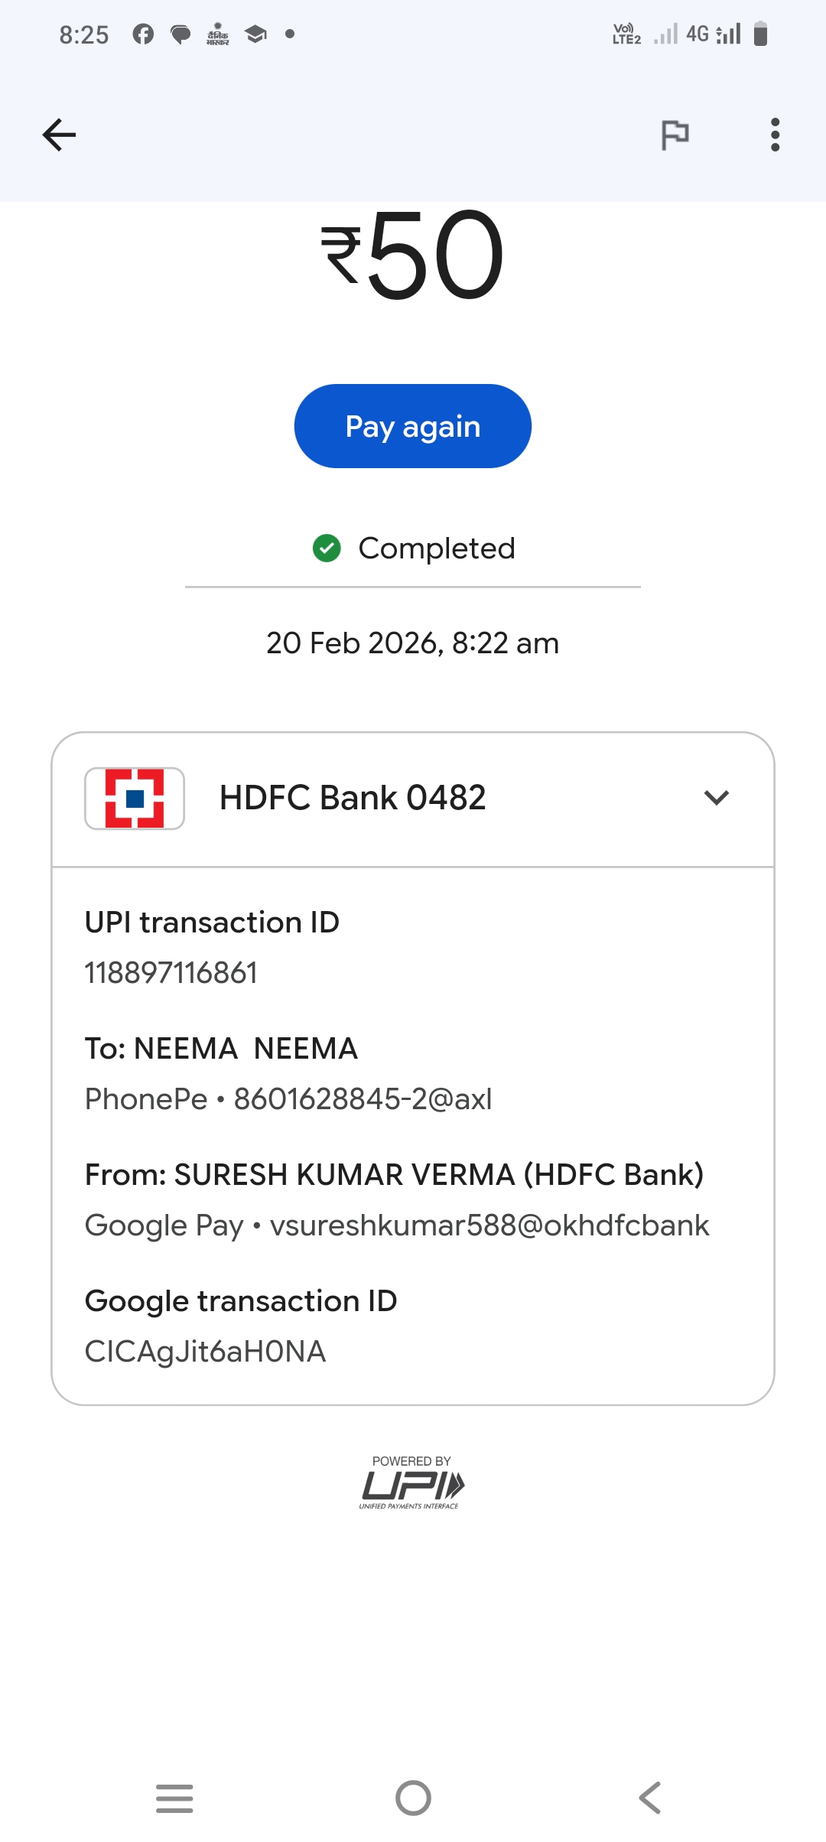Go back using the top arrow
Screen dimensions: 826x1842
point(59,135)
